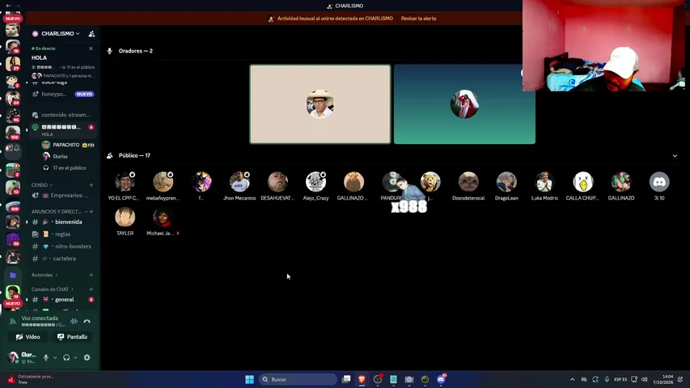Screen dimensions: 690x388
Task: Open Alejo_Crazy audience member
Action: tap(315, 186)
